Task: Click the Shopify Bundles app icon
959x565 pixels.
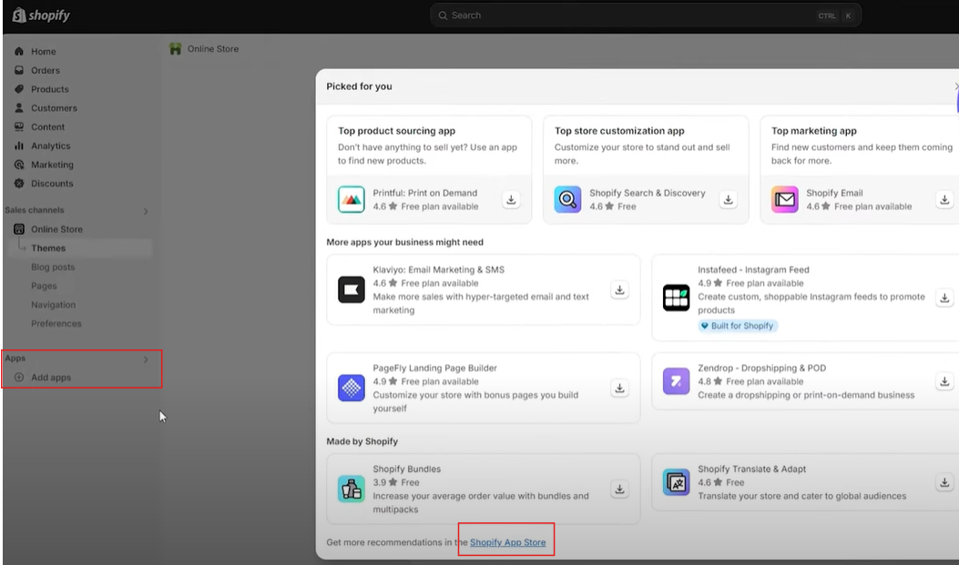Action: click(351, 489)
